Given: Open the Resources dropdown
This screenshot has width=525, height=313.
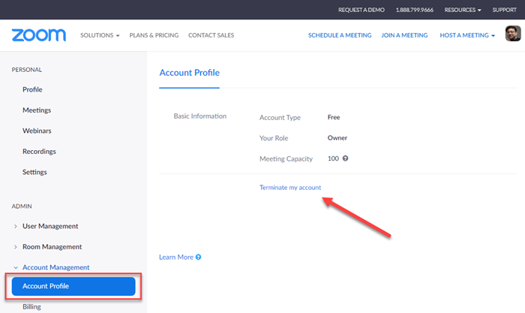Looking at the screenshot, I should pyautogui.click(x=463, y=10).
